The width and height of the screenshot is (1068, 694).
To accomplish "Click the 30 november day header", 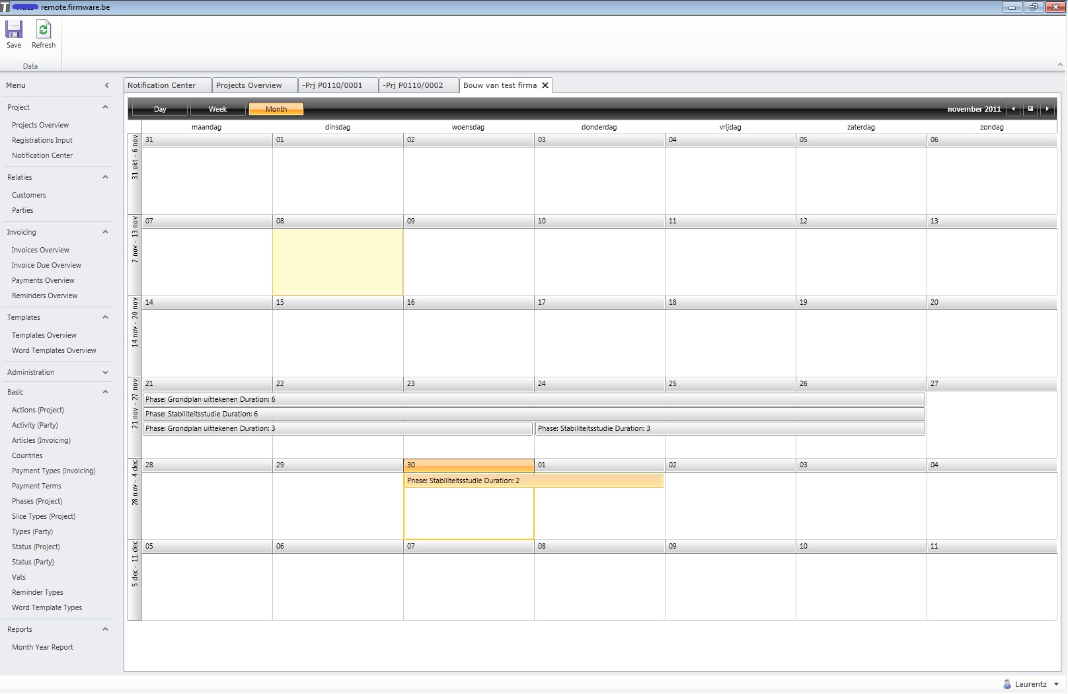I will click(x=469, y=465).
